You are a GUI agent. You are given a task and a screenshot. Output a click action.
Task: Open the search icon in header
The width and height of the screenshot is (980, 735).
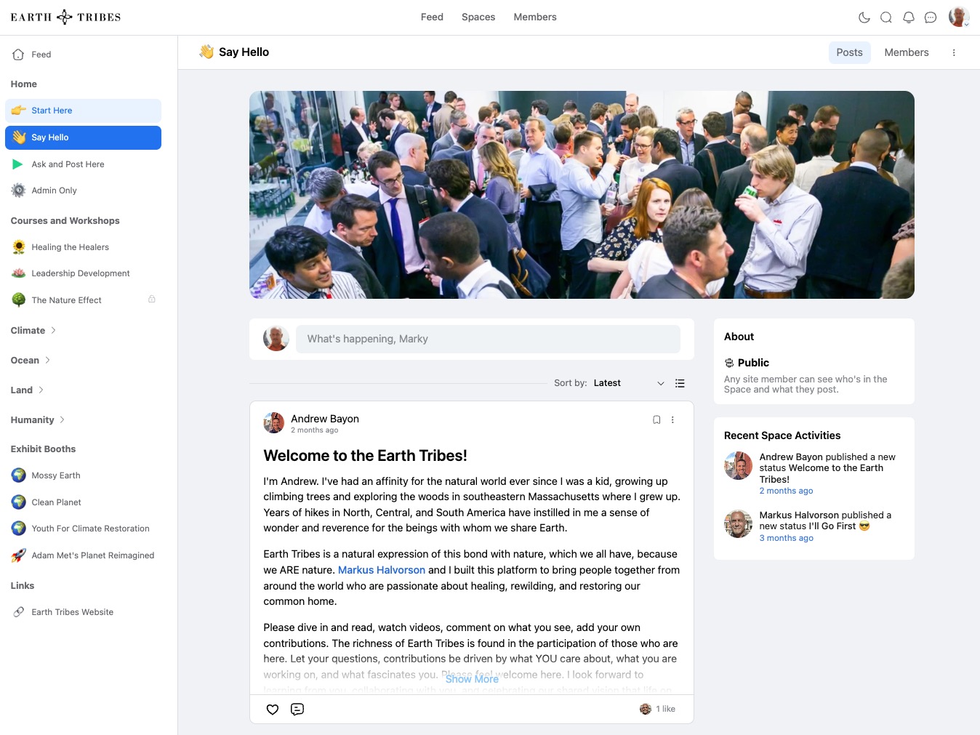tap(886, 17)
